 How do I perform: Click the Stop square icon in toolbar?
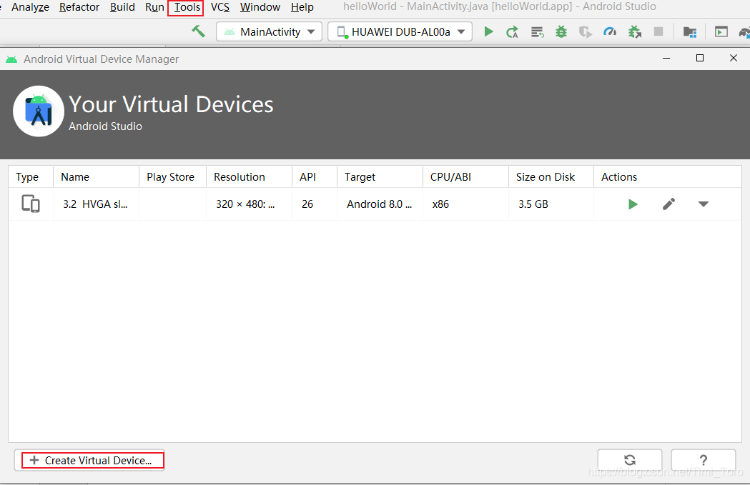click(658, 31)
